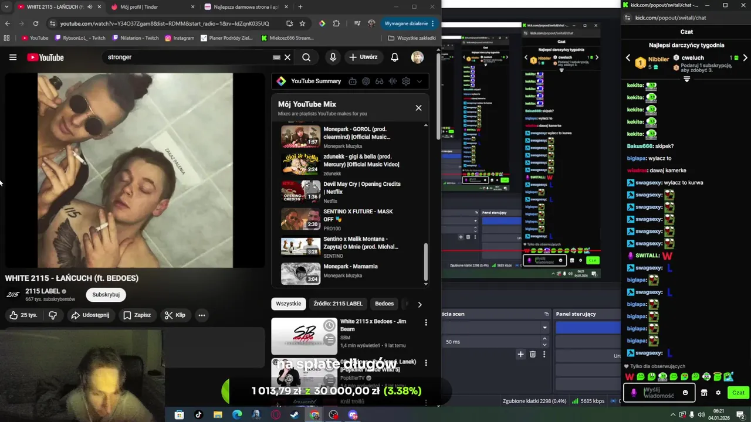Clear the 'stronger' search text with X

click(287, 57)
